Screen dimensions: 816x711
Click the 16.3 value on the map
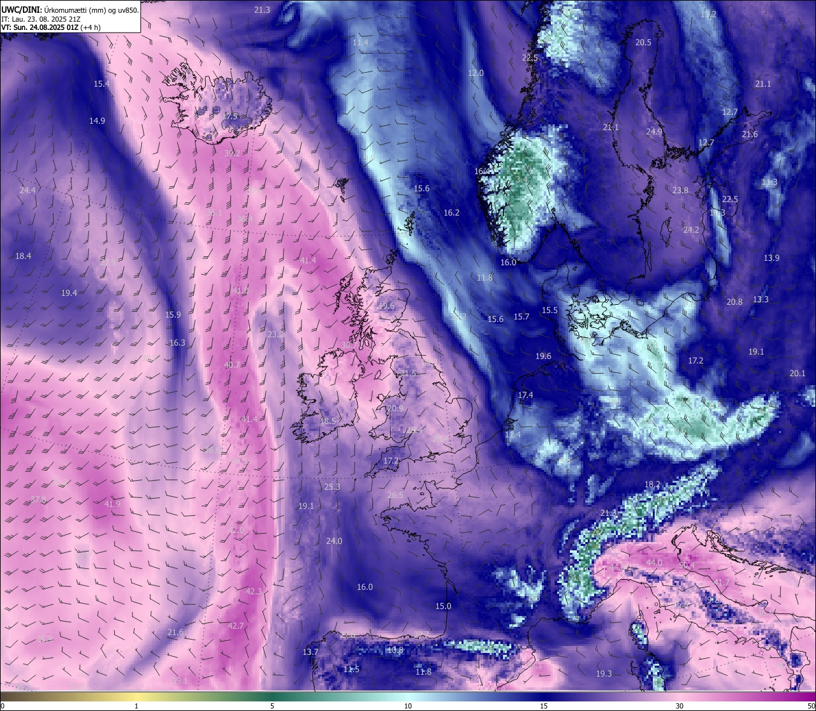(x=177, y=342)
